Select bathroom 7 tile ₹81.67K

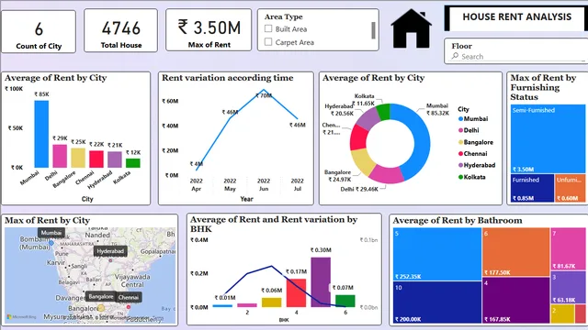(x=568, y=248)
